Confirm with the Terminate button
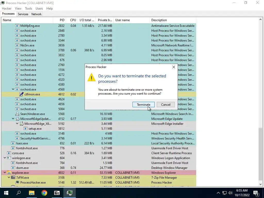Screen dimensions: 264x198 tap(143, 105)
